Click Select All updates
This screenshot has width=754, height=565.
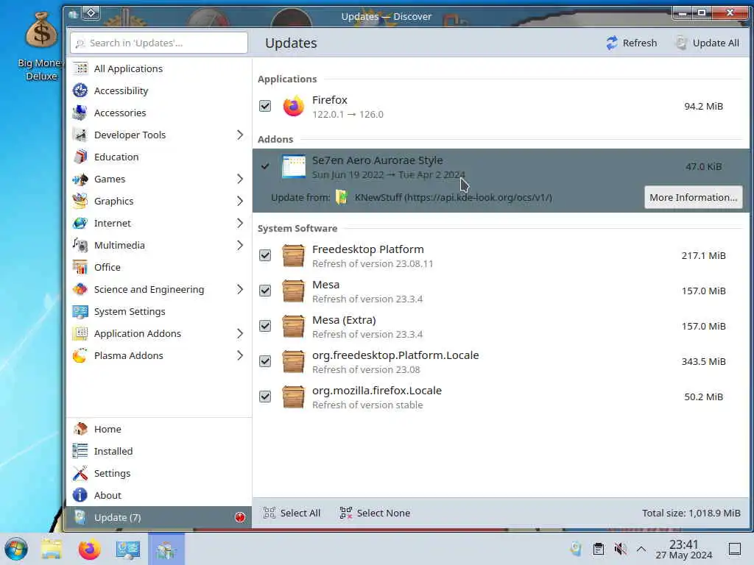(x=292, y=513)
